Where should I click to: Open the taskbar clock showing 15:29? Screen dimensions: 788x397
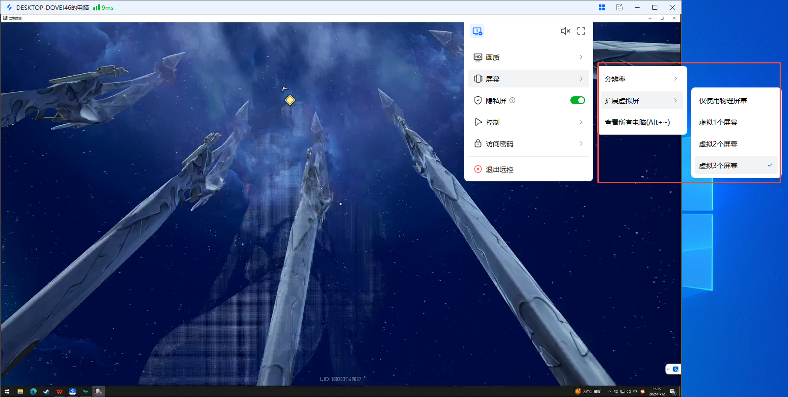click(657, 392)
